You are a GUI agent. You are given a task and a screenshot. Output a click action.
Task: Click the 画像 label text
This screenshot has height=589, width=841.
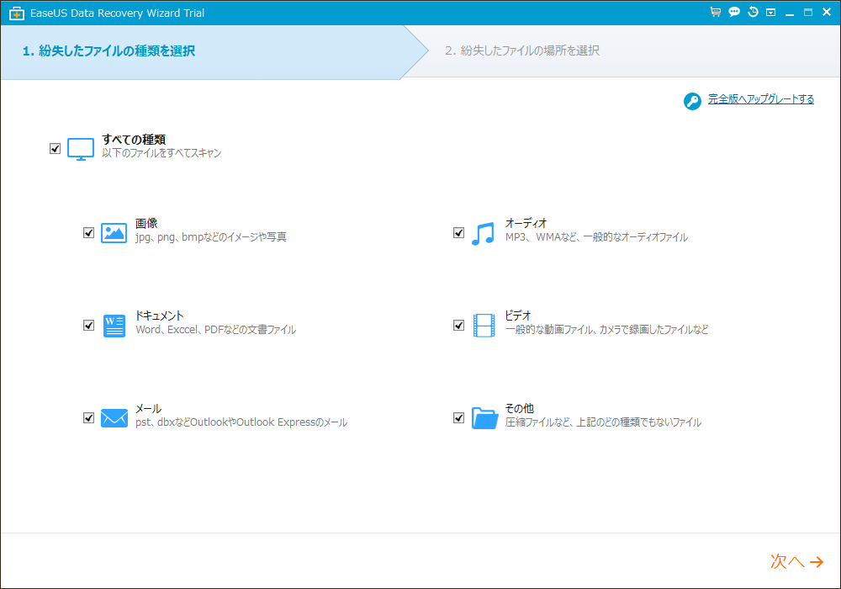(x=145, y=223)
